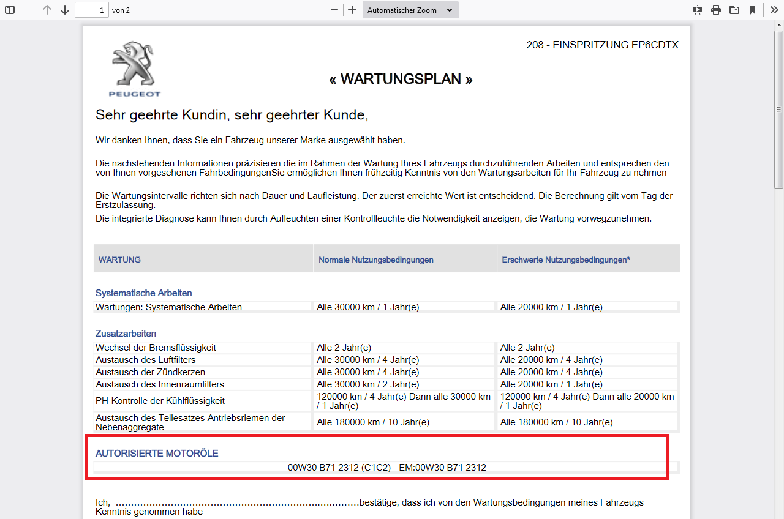Go to the previous page
The image size is (784, 519).
coord(47,10)
